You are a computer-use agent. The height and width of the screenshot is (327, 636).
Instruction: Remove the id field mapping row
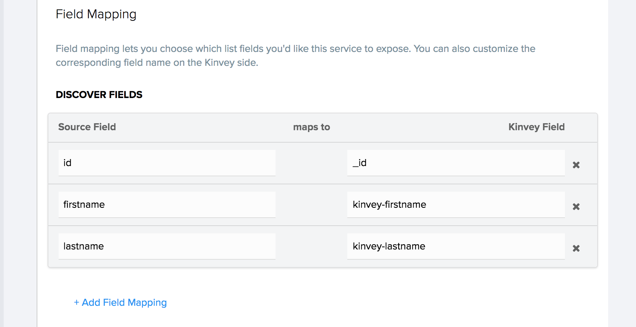pyautogui.click(x=576, y=165)
